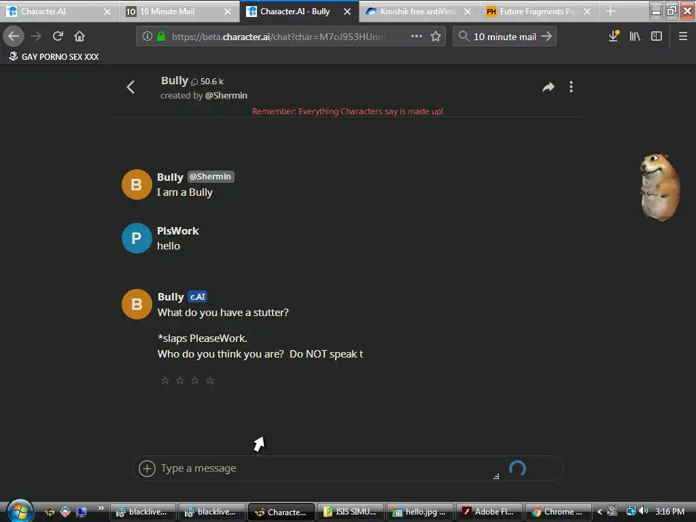Rate the reply two stars

coord(179,381)
